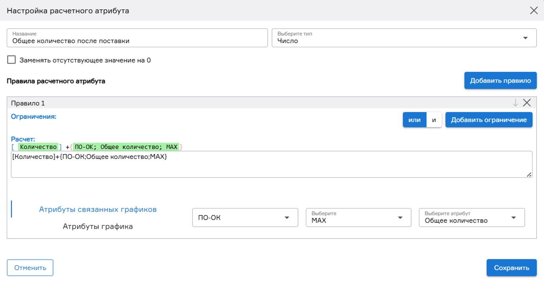Viewport: 544px width, 289px height.
Task: Remove Правило 1 via its X icon
Action: coord(527,103)
